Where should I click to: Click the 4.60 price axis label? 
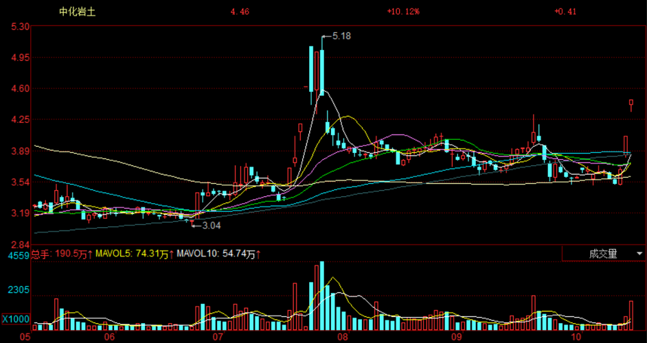click(19, 88)
